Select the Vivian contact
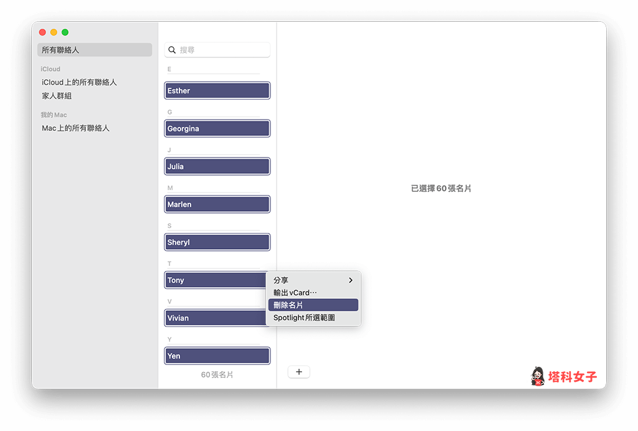Image resolution: width=638 pixels, height=431 pixels. 215,318
